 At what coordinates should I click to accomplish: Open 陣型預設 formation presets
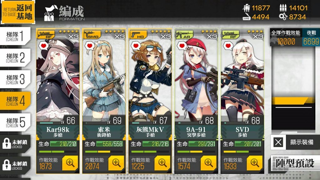[295, 163]
